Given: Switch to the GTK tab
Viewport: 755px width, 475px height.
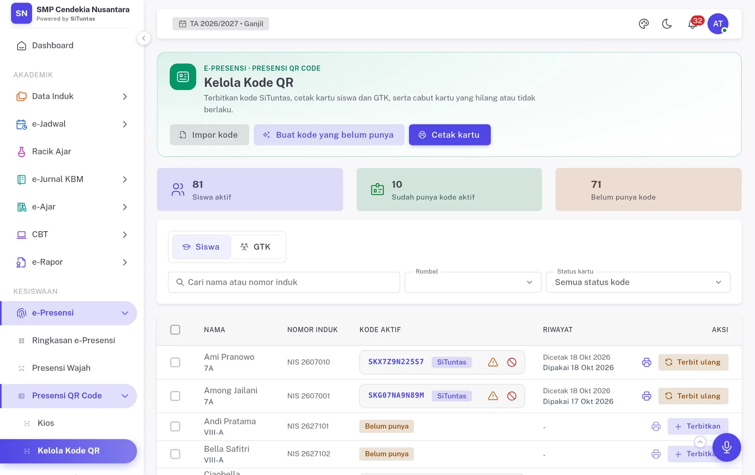Looking at the screenshot, I should coord(256,247).
